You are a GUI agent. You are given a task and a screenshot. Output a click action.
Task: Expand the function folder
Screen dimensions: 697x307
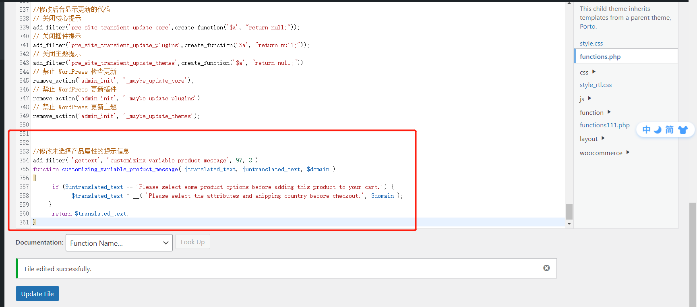coord(609,112)
